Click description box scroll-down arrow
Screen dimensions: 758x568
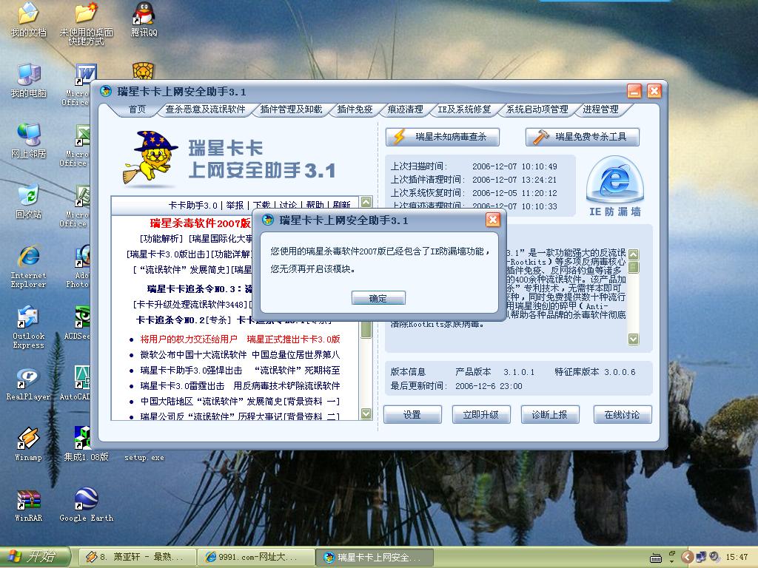click(634, 339)
